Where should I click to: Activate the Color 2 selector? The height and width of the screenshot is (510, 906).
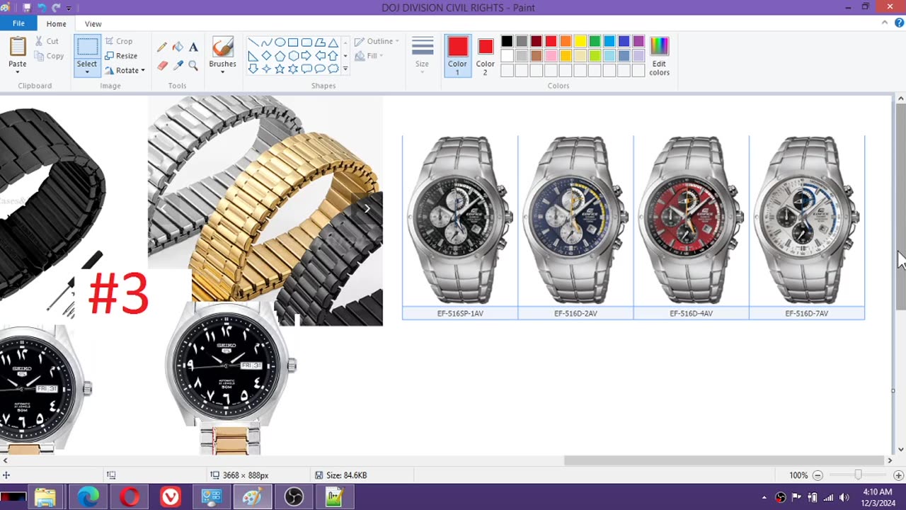point(485,56)
